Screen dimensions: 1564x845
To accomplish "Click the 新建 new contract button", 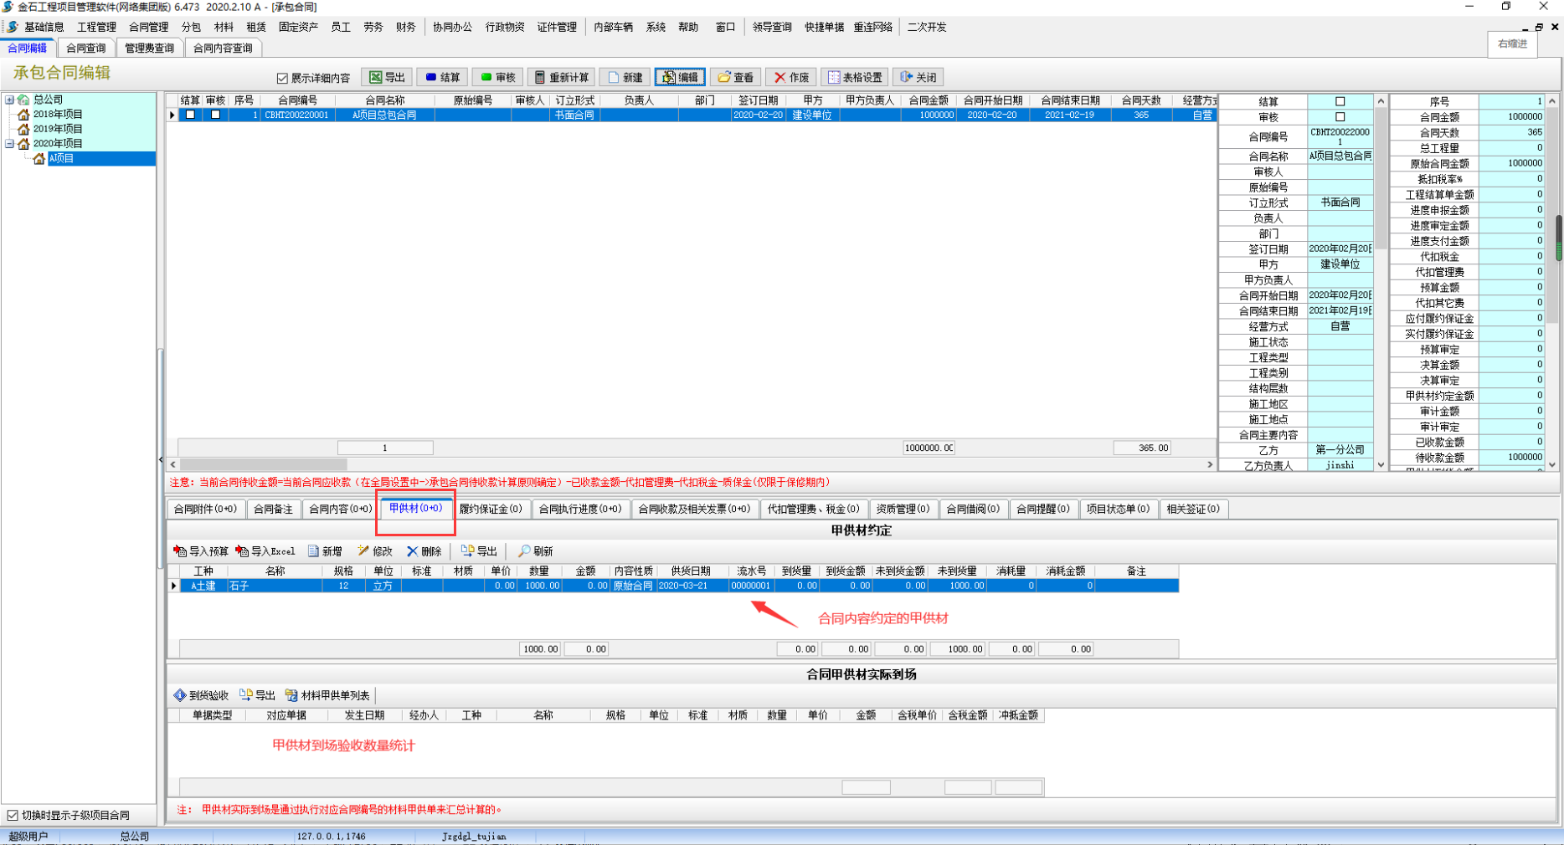I will pos(625,78).
